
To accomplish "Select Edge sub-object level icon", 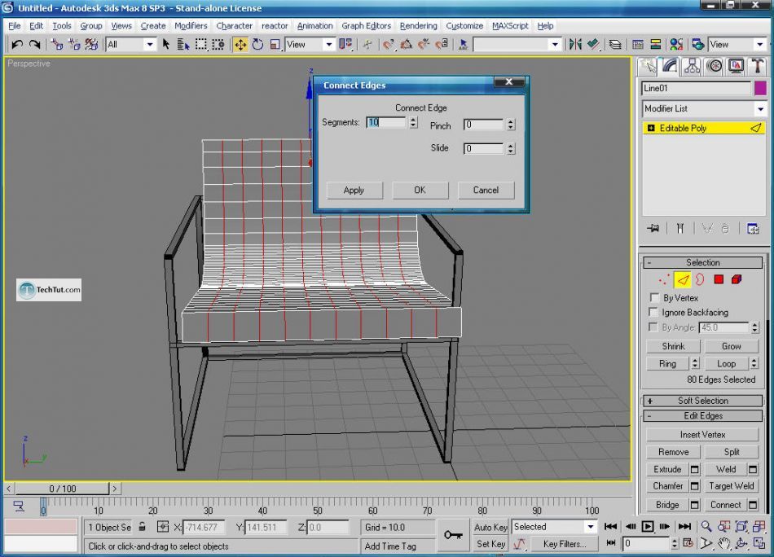I will [x=683, y=280].
